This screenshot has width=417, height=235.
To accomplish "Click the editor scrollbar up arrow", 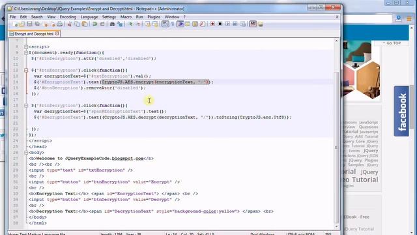I will pyautogui.click(x=336, y=40).
